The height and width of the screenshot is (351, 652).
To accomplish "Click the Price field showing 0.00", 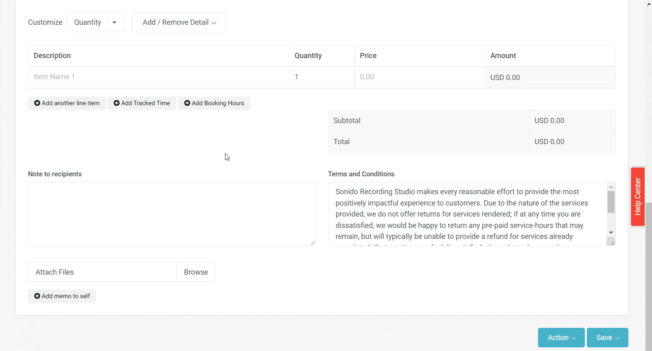I will click(x=419, y=77).
